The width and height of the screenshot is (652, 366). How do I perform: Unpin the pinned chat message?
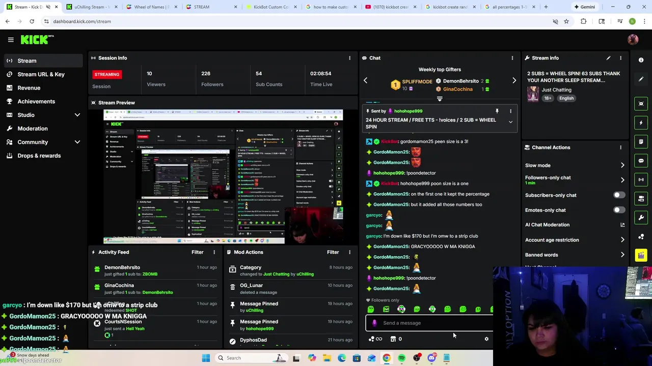tap(497, 111)
